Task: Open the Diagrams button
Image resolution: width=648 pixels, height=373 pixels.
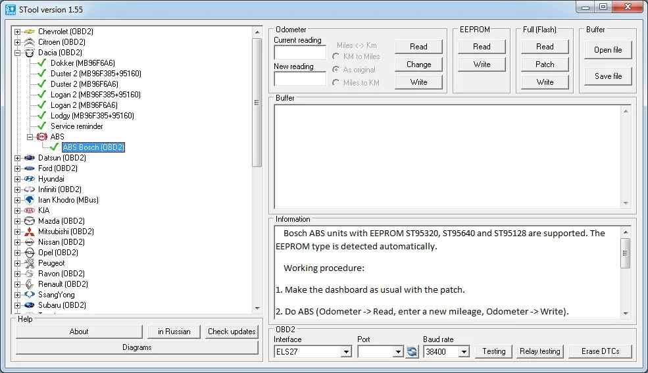Action: coord(137,347)
